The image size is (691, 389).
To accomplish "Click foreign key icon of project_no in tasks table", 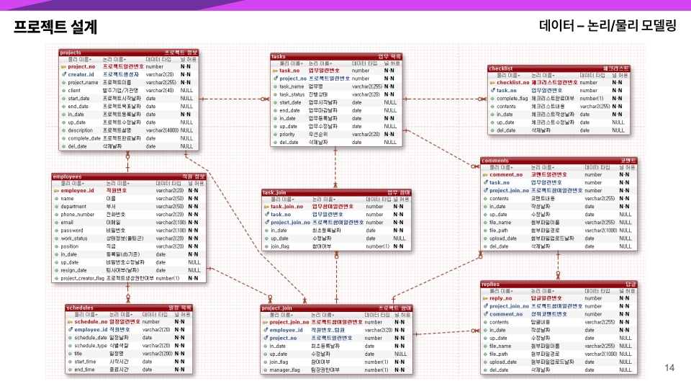I will click(276, 79).
